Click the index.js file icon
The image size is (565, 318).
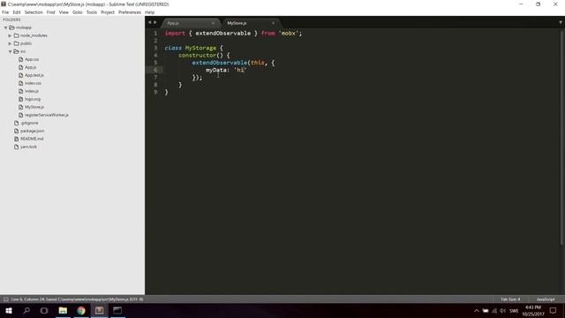pyautogui.click(x=21, y=91)
